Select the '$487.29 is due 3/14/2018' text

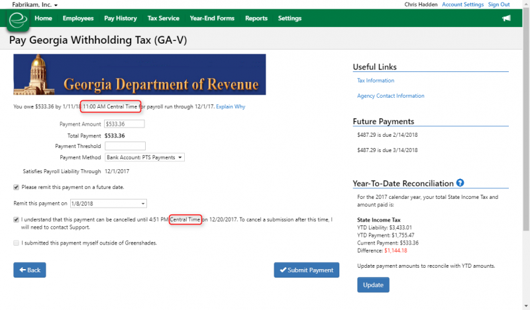(388, 150)
